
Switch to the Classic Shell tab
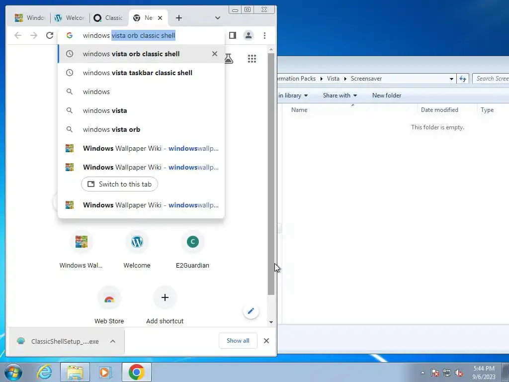coord(108,18)
